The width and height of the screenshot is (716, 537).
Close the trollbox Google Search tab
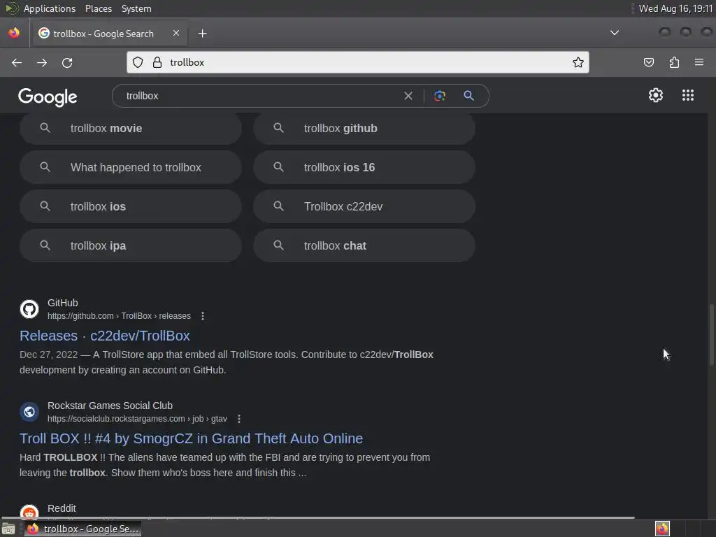pyautogui.click(x=176, y=33)
